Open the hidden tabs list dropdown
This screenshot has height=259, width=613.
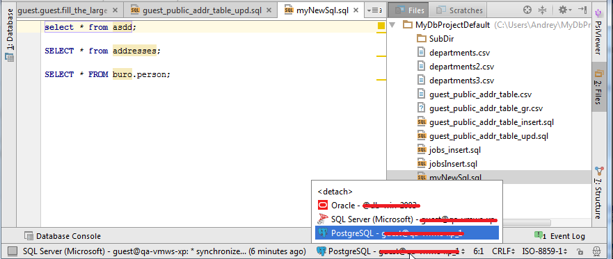[x=374, y=10]
